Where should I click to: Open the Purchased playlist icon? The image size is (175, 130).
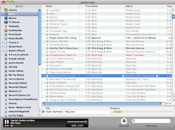(6, 34)
